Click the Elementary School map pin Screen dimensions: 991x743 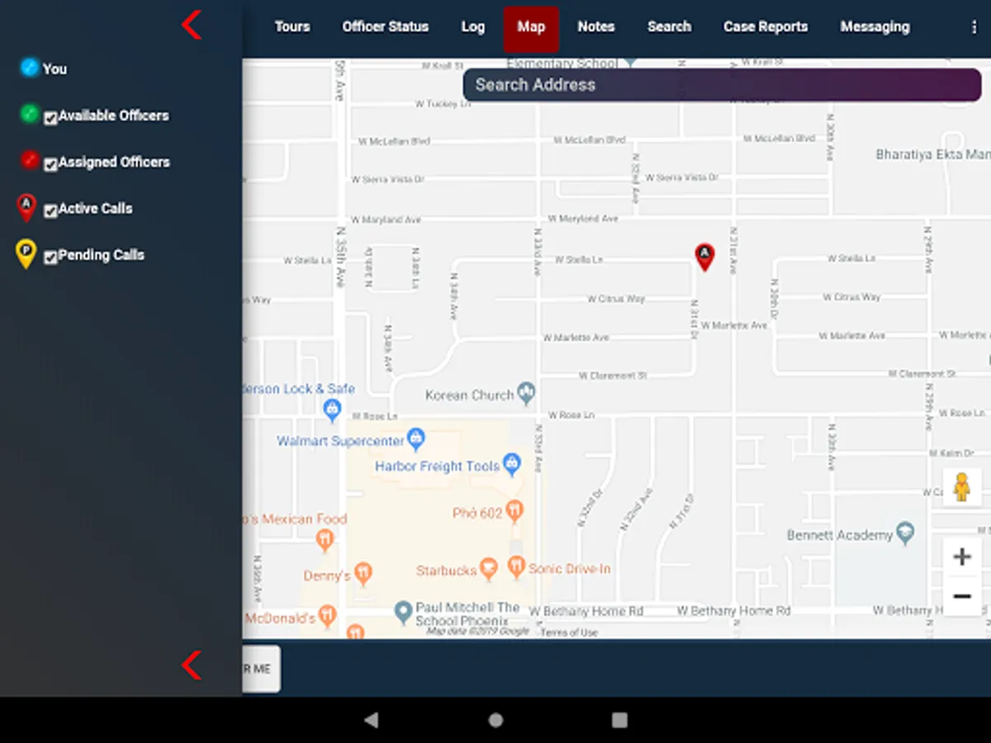[x=632, y=62]
